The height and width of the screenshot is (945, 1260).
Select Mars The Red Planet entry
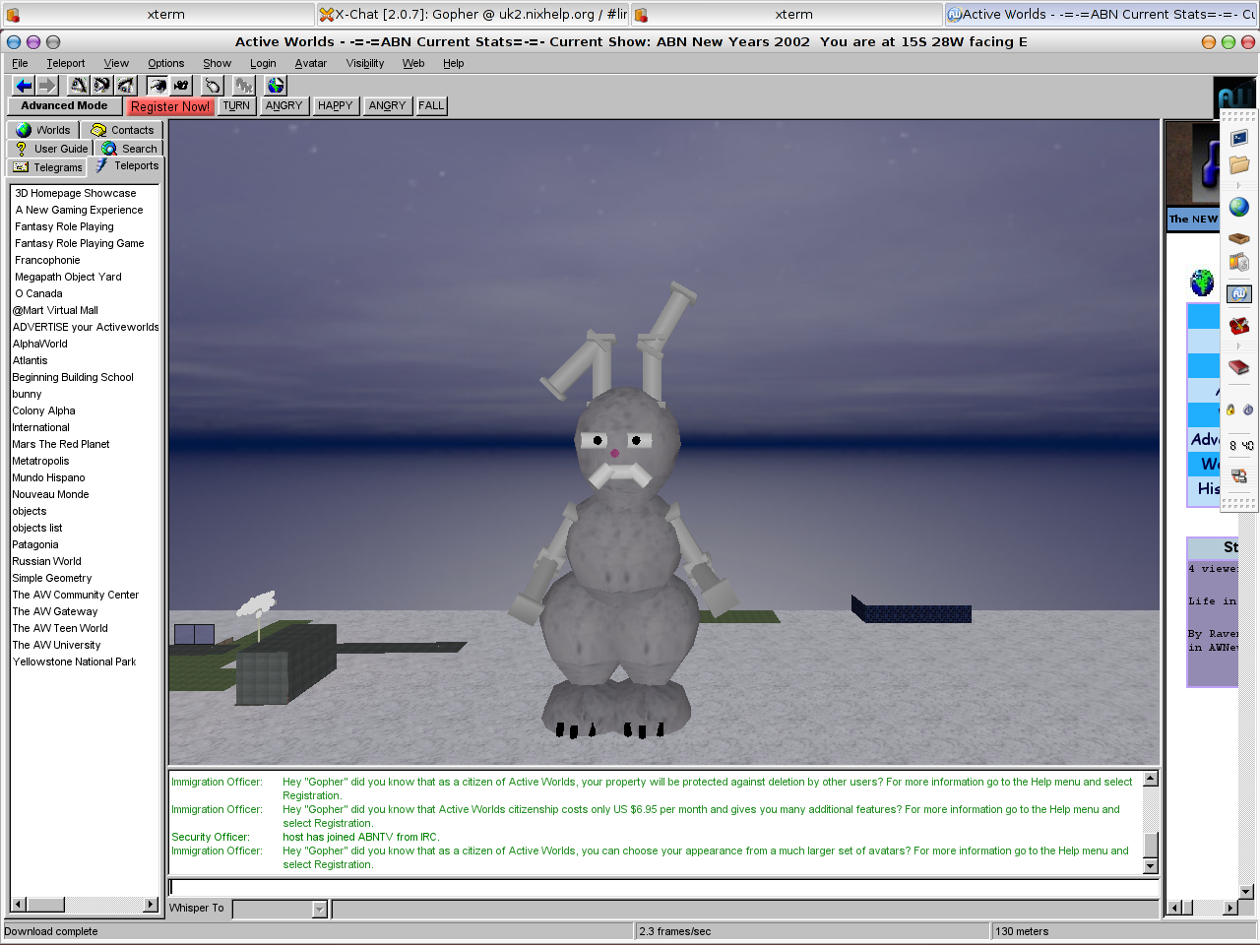point(61,444)
